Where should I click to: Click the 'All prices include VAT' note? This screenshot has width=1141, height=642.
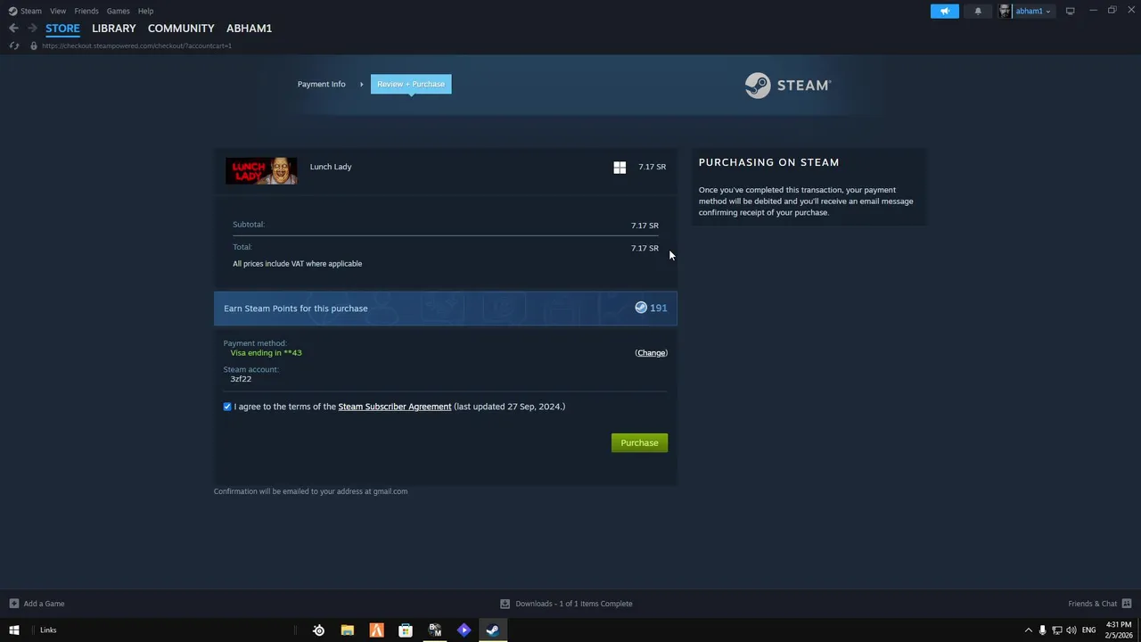click(297, 264)
